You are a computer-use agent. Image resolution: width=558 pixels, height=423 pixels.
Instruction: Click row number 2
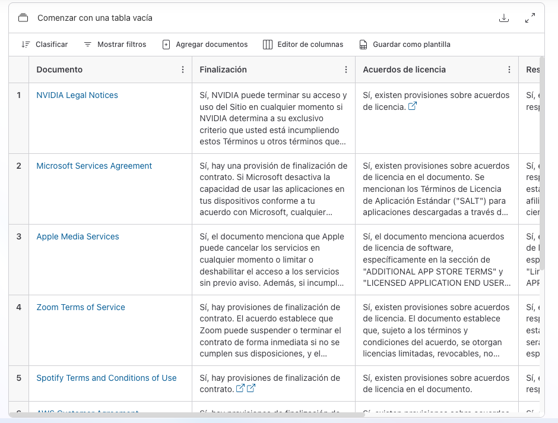(19, 166)
